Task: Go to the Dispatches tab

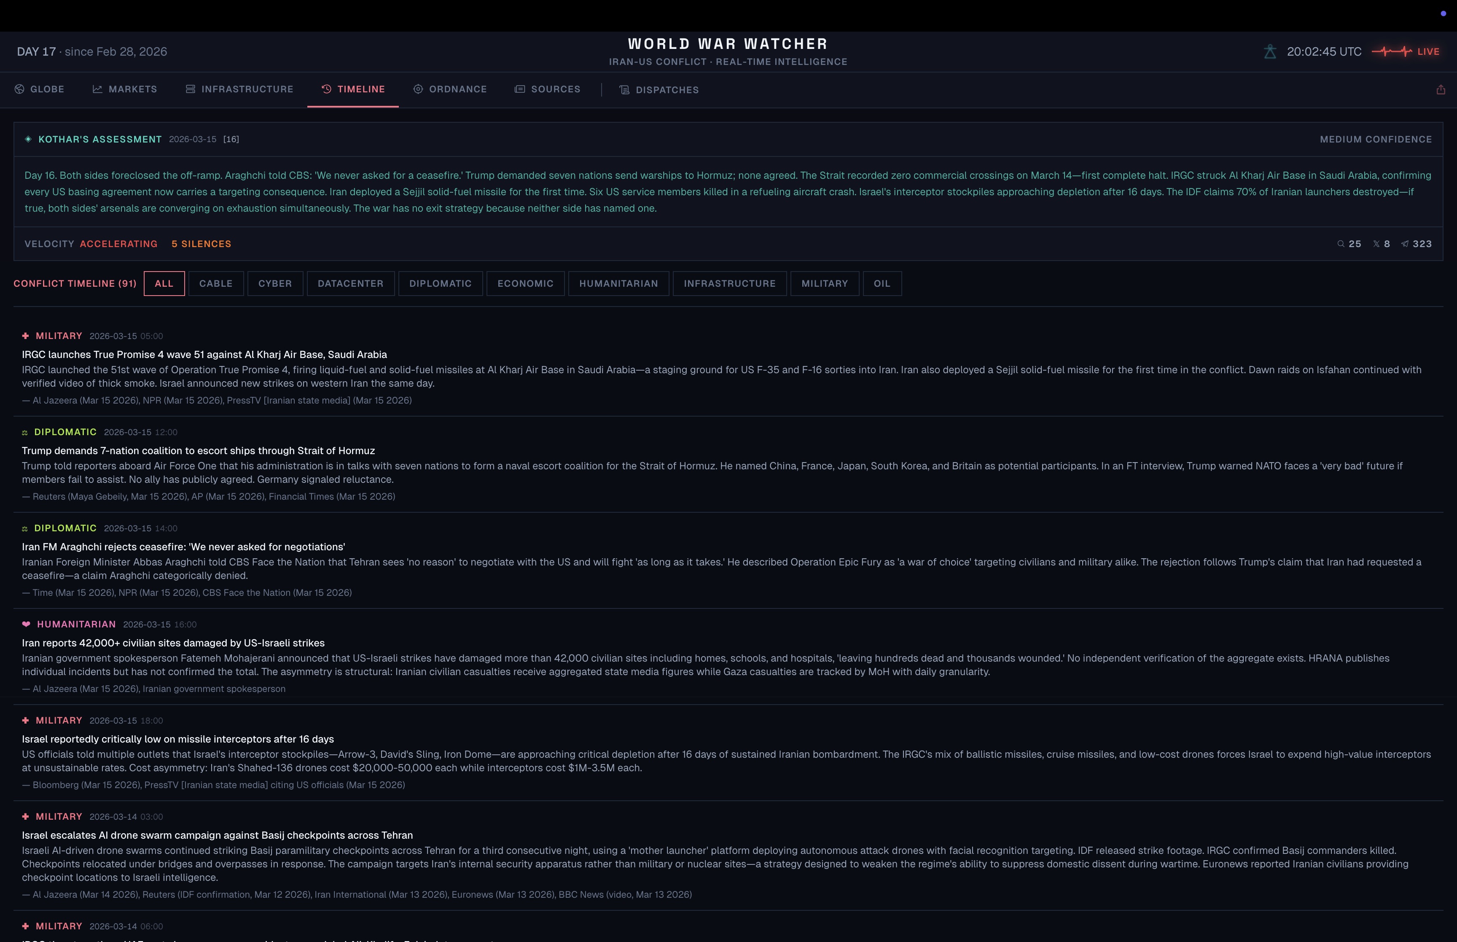Action: click(659, 90)
